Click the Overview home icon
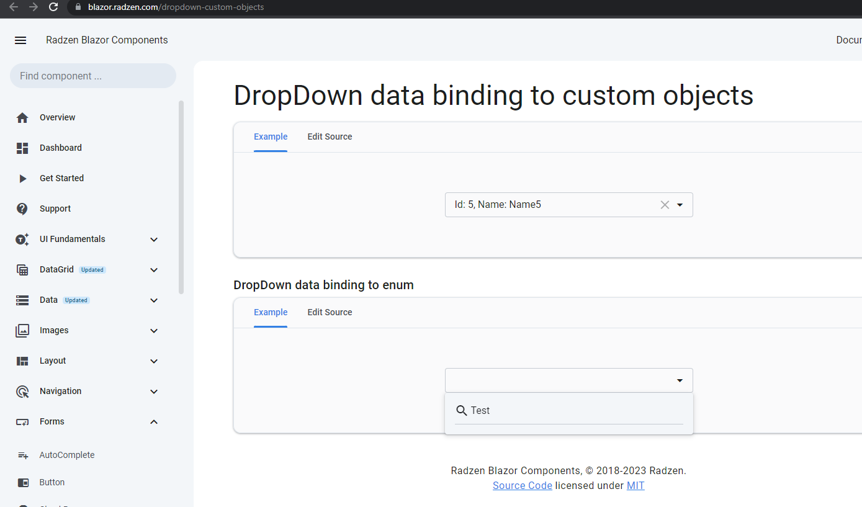This screenshot has width=862, height=507. (x=22, y=117)
